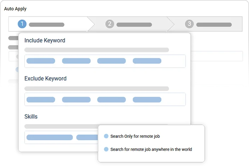Click fourth Include Keyword tag
The image size is (249, 166).
pos(147,61)
